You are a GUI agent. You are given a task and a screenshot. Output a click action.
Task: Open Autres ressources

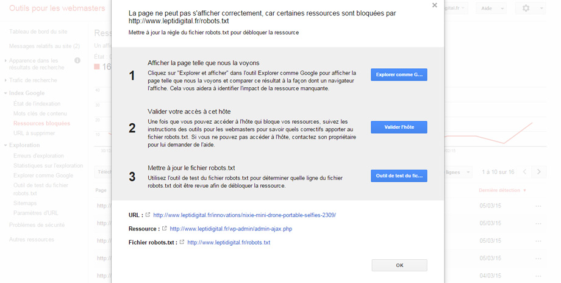[32, 239]
